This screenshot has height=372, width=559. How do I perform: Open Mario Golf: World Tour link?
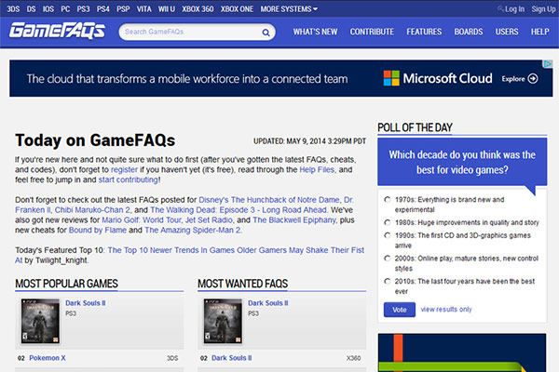click(x=142, y=220)
